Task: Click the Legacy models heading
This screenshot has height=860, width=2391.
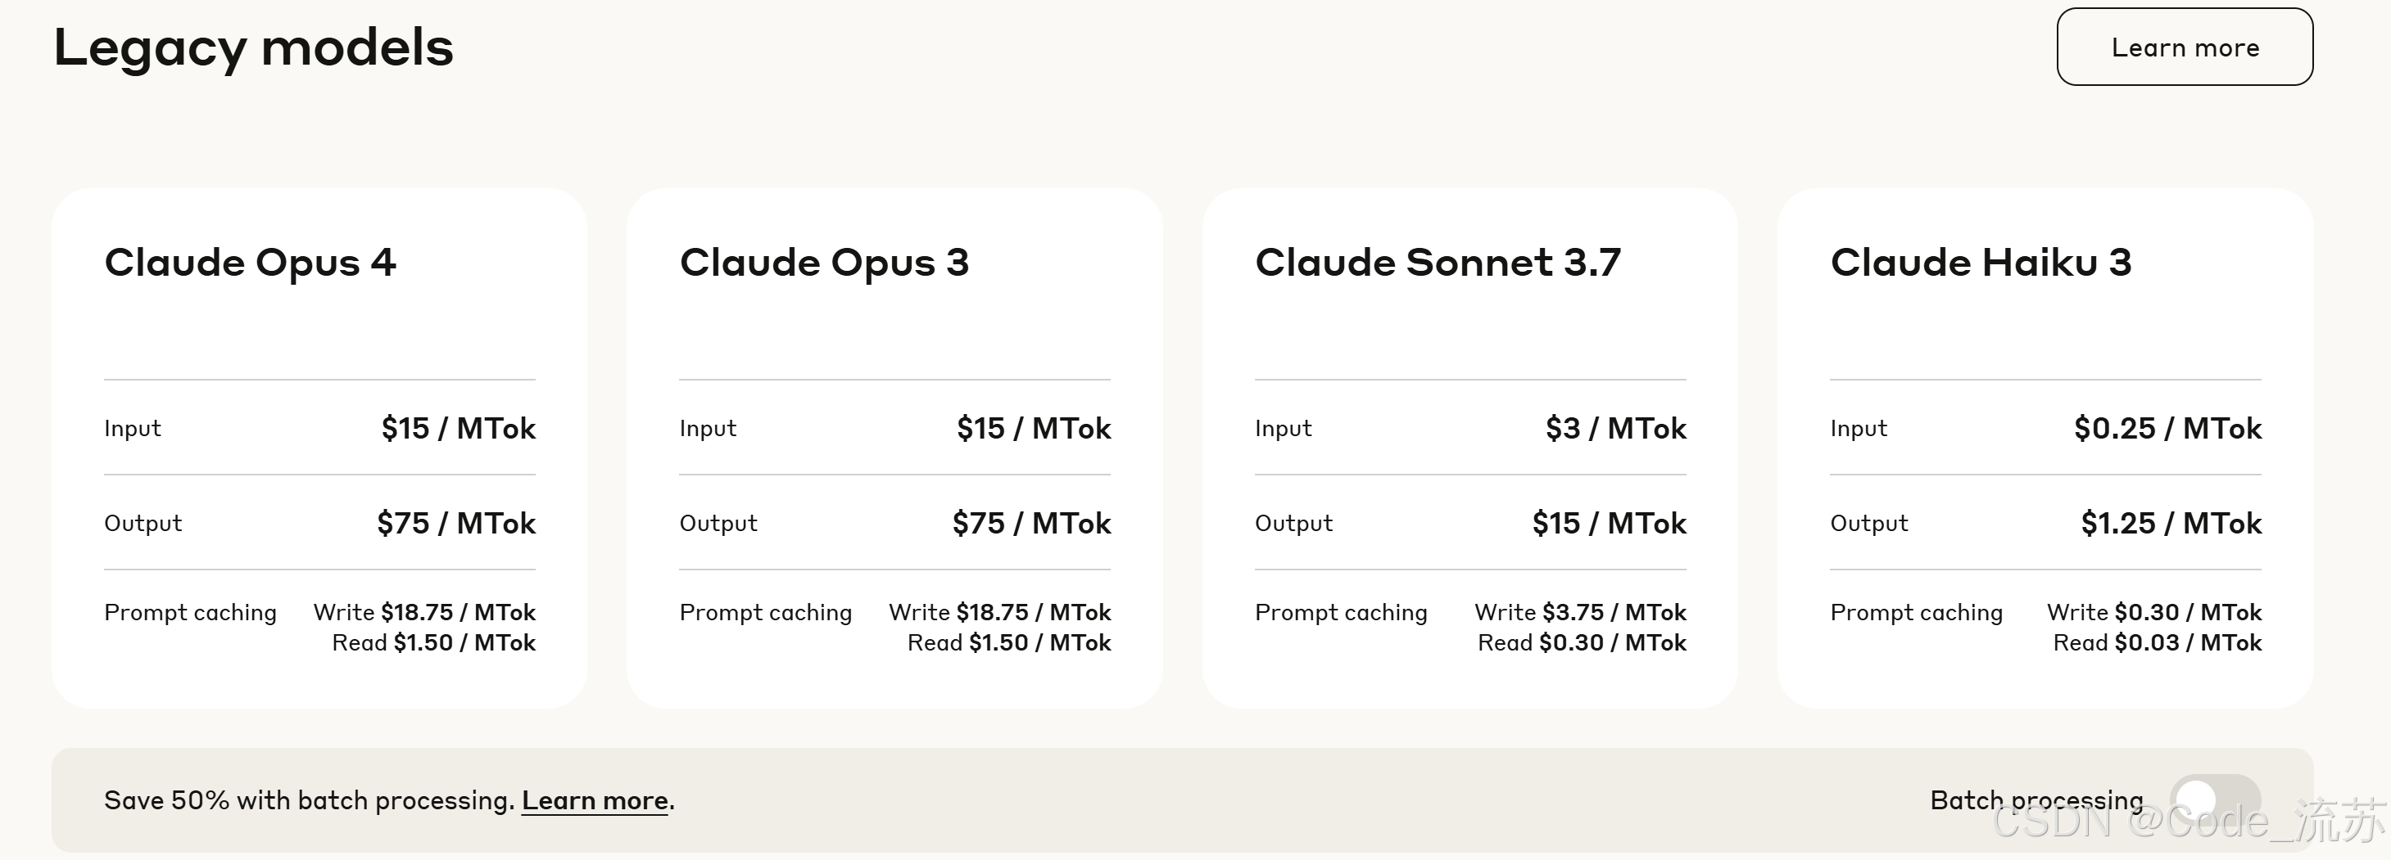Action: click(253, 48)
